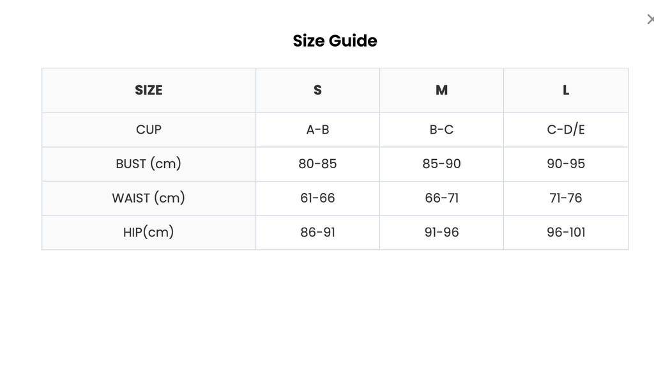Select the CUP row label
The width and height of the screenshot is (654, 367).
point(148,130)
